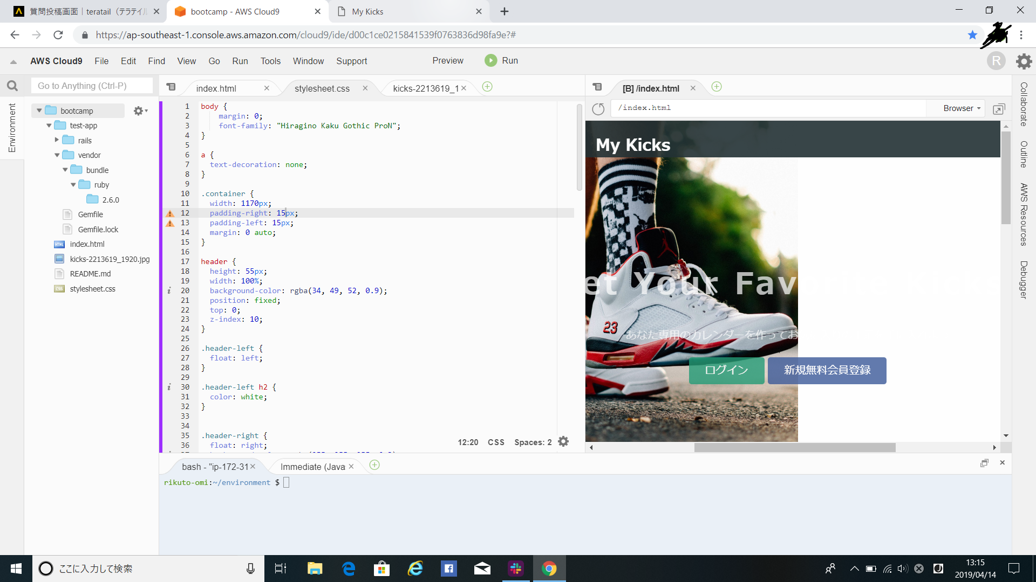This screenshot has width=1036, height=582.
Task: Click the file tree settings gear
Action: pyautogui.click(x=139, y=110)
